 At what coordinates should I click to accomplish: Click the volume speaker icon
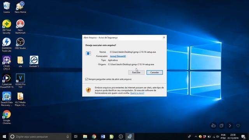218,136
